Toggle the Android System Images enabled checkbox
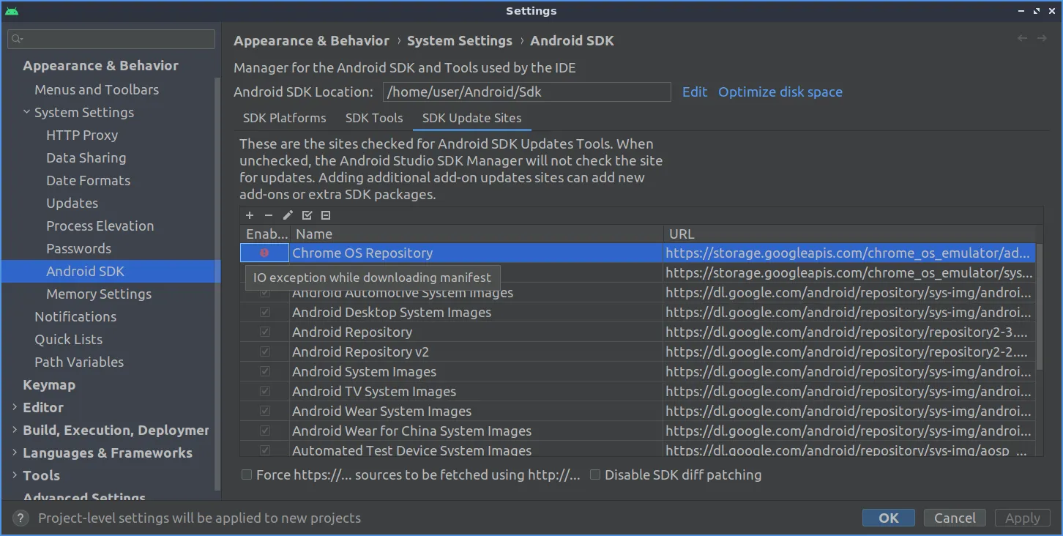This screenshot has height=536, width=1063. (264, 371)
